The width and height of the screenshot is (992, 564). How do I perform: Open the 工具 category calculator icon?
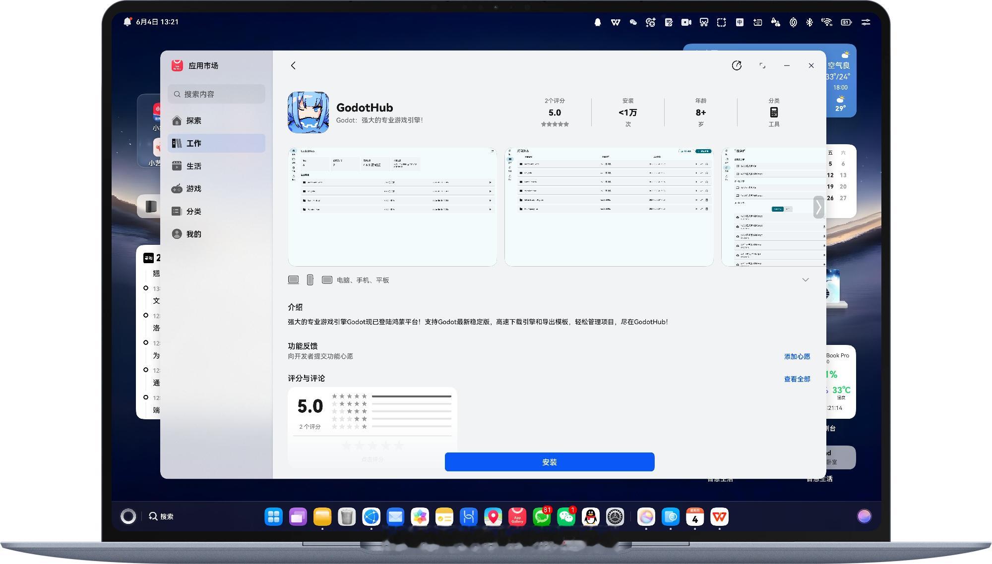pyautogui.click(x=774, y=113)
